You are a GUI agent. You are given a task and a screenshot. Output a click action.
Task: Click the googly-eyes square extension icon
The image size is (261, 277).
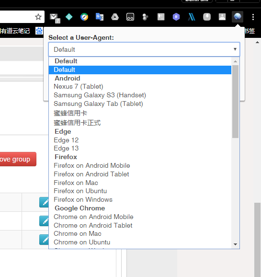[x=130, y=17]
